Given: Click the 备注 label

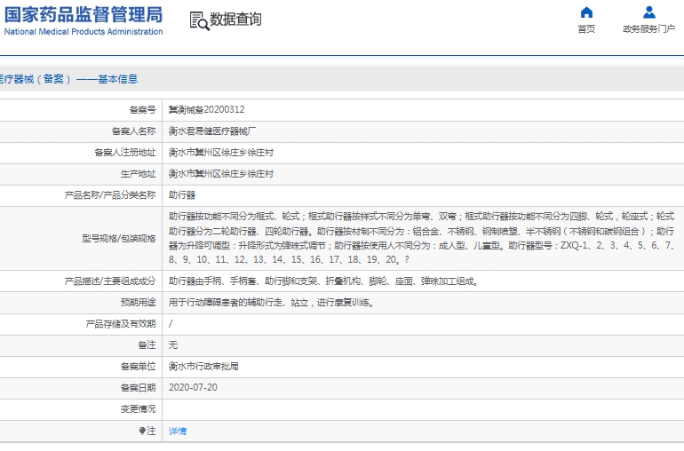Looking at the screenshot, I should 147,345.
